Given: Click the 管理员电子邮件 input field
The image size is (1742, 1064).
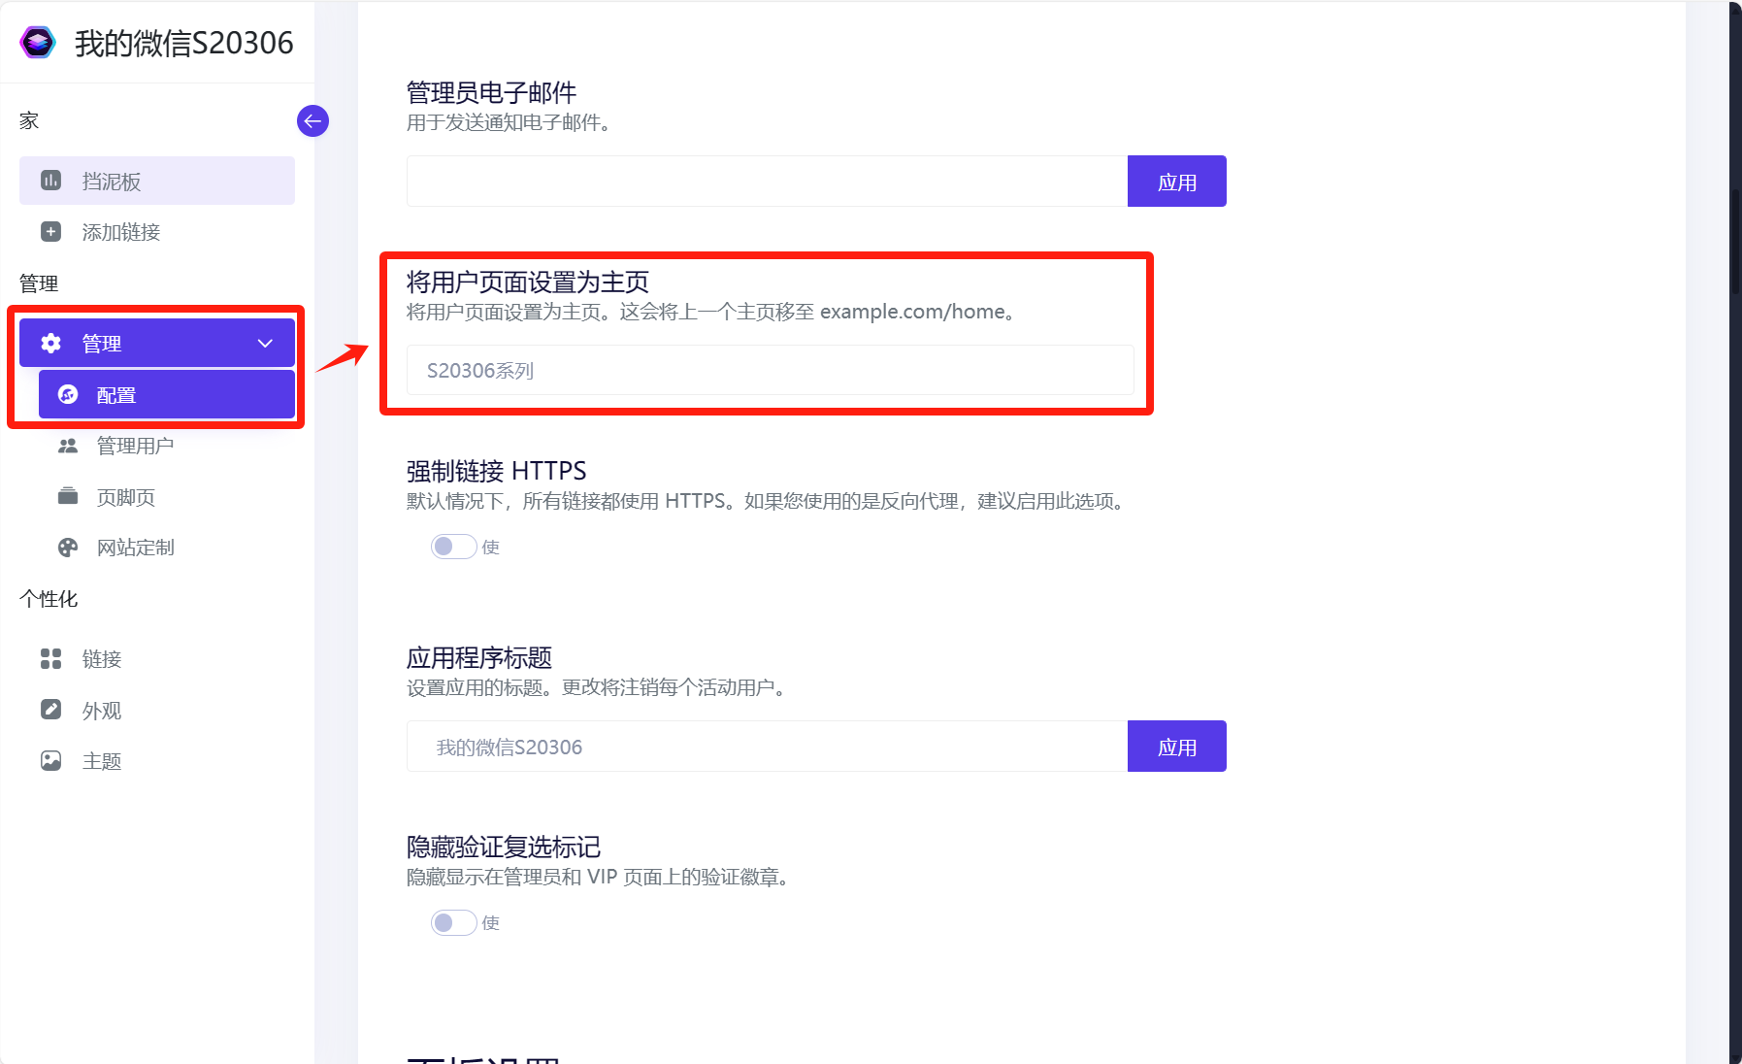Looking at the screenshot, I should pyautogui.click(x=767, y=182).
